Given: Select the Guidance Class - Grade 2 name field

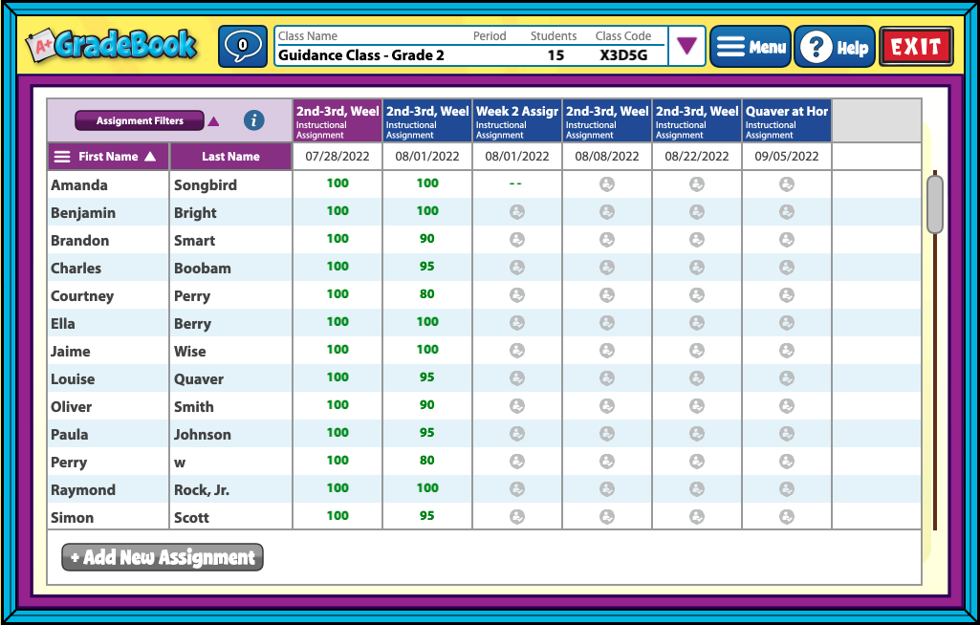Looking at the screenshot, I should 361,55.
